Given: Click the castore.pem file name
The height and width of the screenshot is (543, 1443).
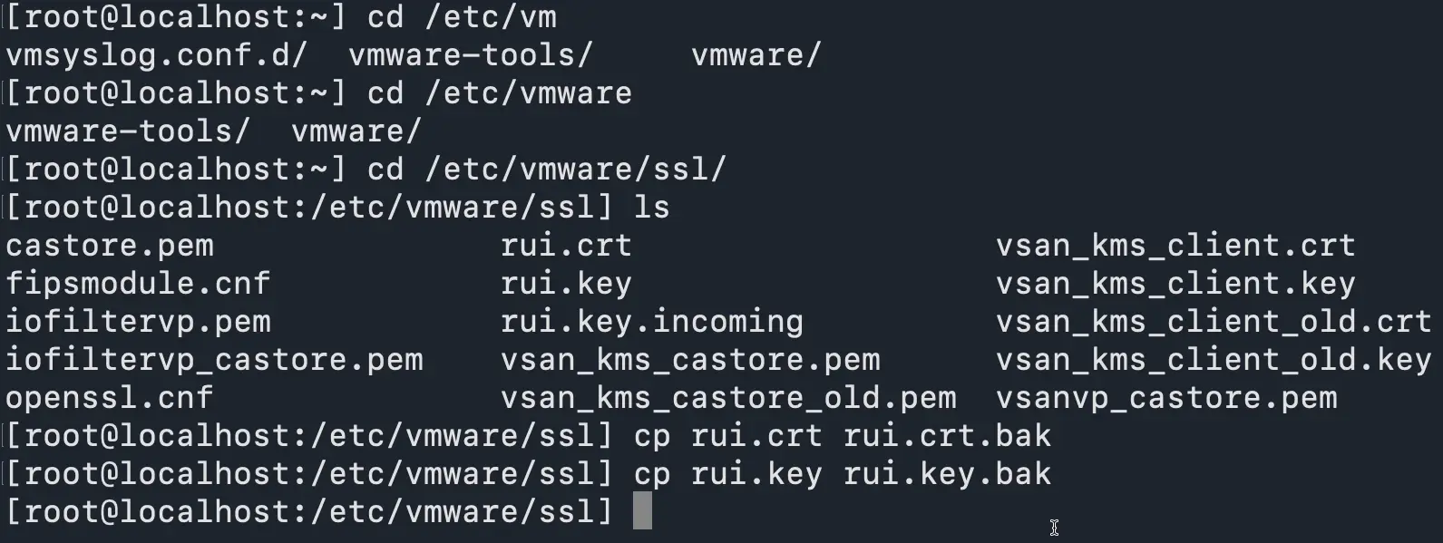Looking at the screenshot, I should click(110, 246).
